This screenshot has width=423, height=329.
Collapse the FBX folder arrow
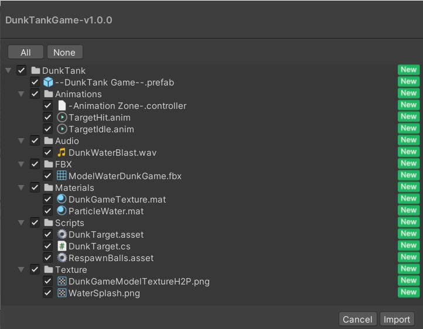(21, 164)
